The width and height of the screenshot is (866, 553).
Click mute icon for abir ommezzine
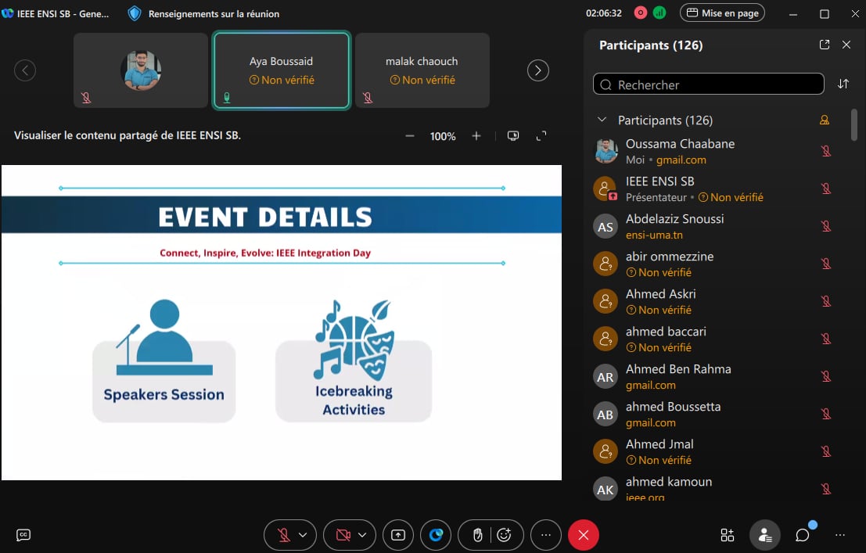(x=826, y=264)
